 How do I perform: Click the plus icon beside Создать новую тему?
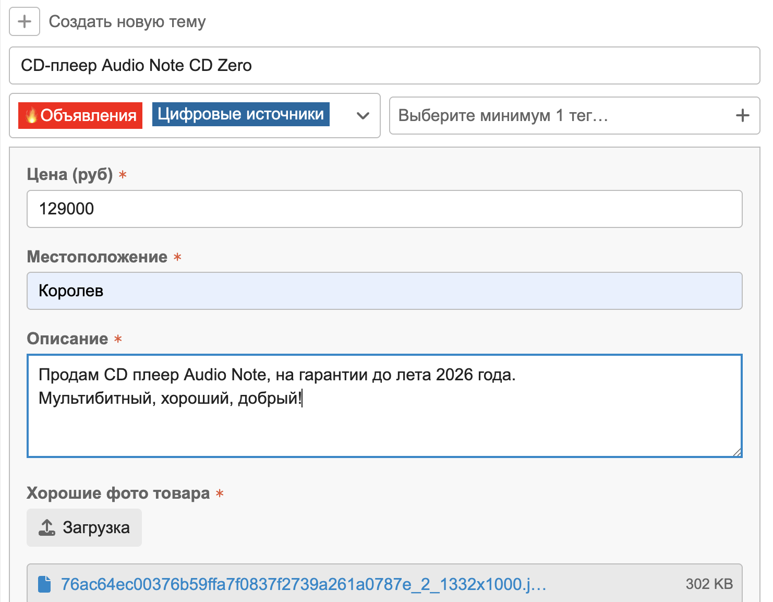[25, 22]
